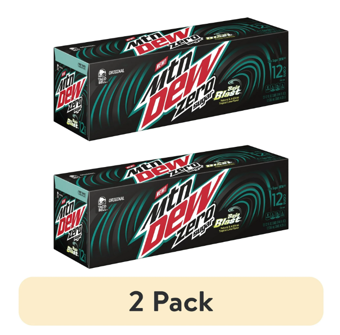340x335 pixels.
Task: Click the ORIGINAL text on the lower box
Action: pyautogui.click(x=117, y=199)
